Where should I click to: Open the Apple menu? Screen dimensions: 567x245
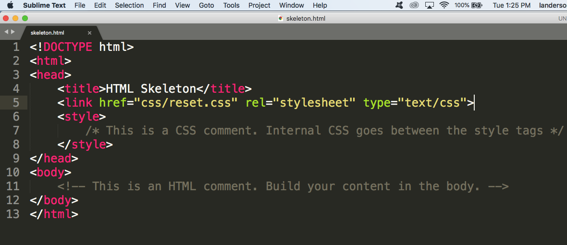pos(10,5)
